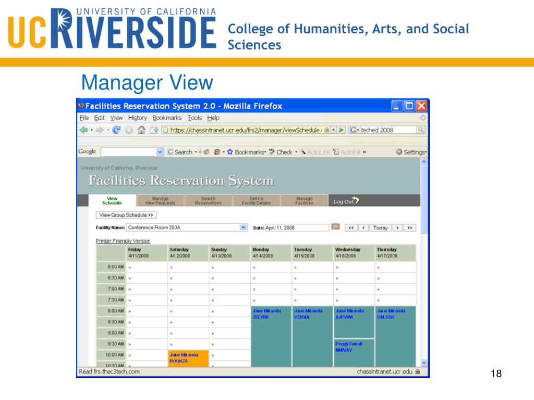
Task: Open the File menu
Action: pos(84,118)
